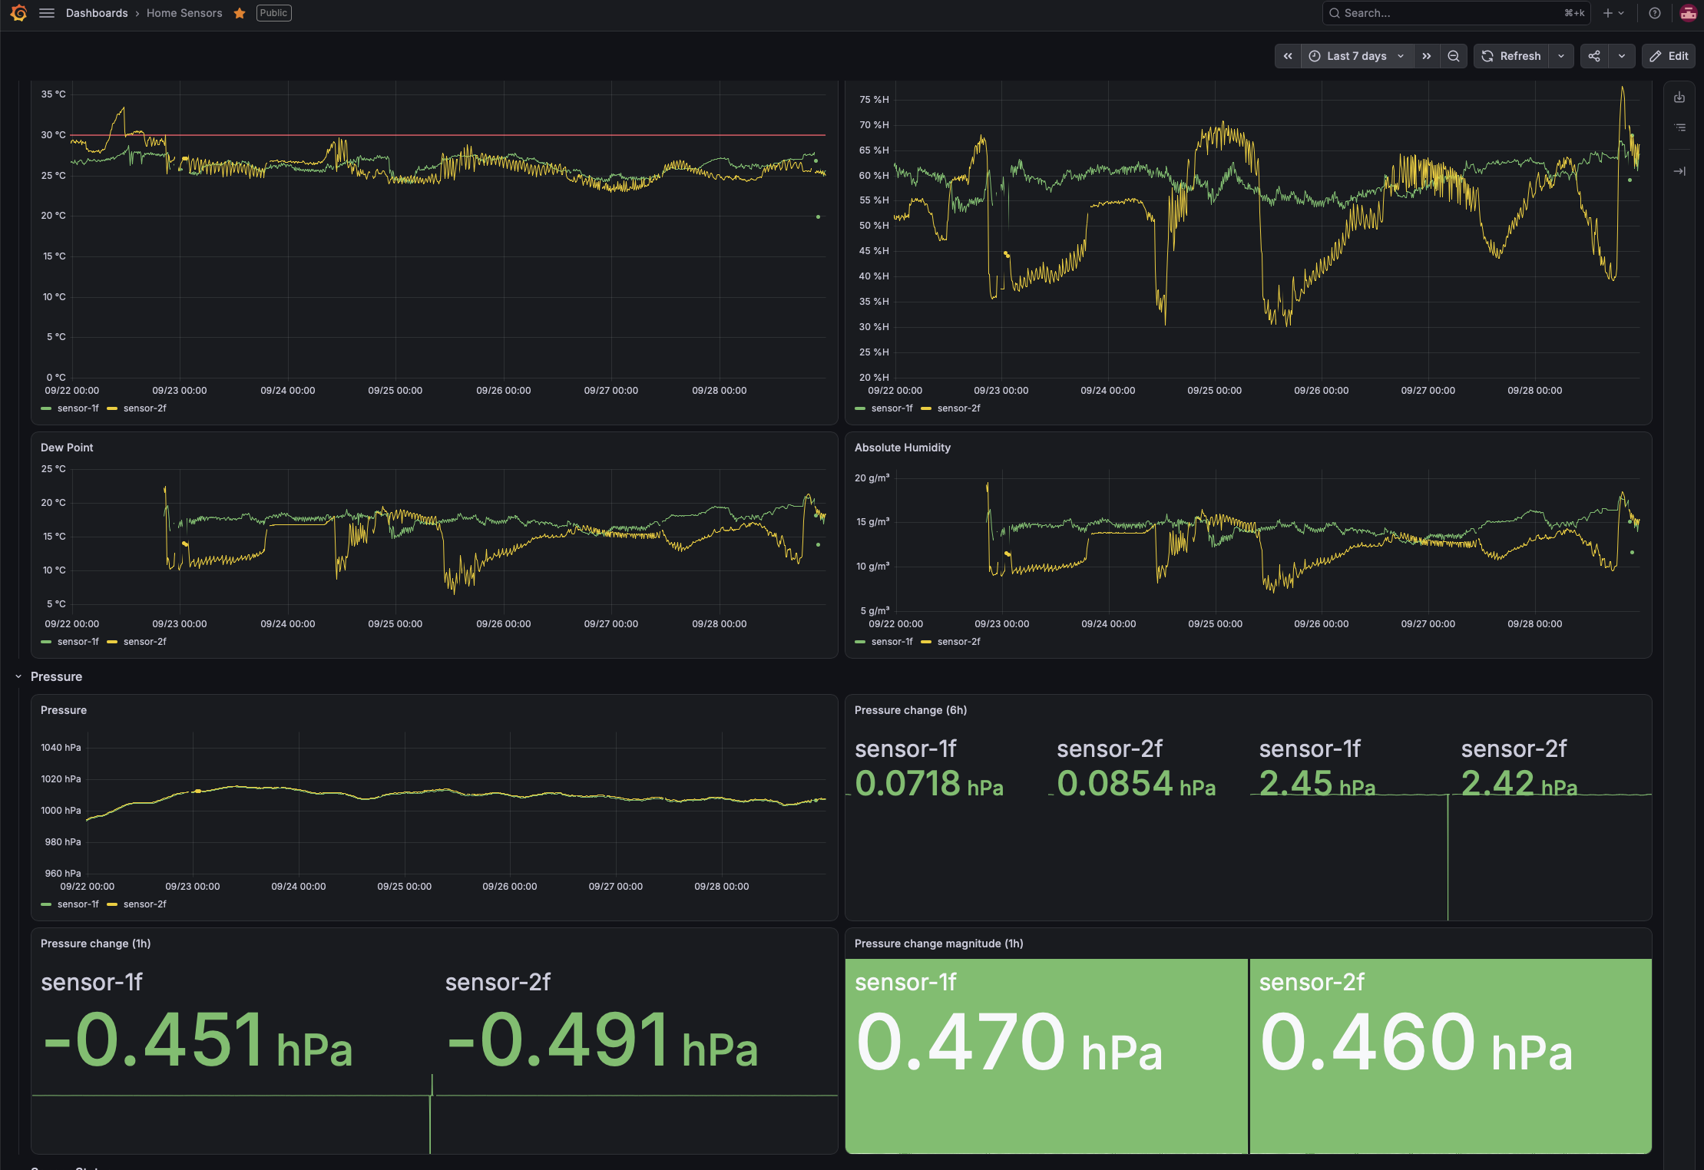Unstar the Home Sensors dashboard
The width and height of the screenshot is (1704, 1170).
point(240,13)
